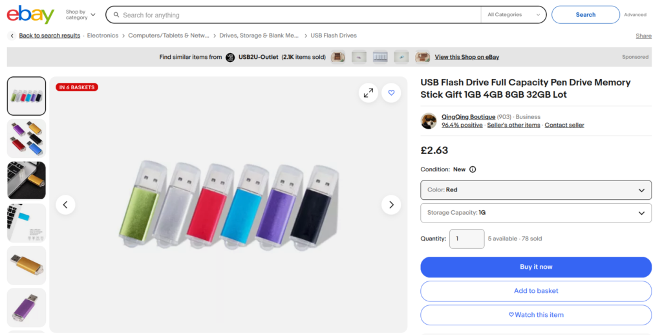Add item to watchlist via heart icon
The width and height of the screenshot is (662, 335).
click(391, 93)
